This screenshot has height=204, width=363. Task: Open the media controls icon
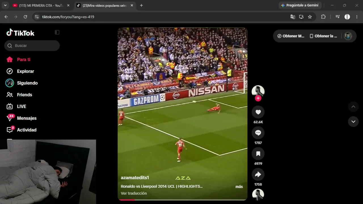point(337,17)
